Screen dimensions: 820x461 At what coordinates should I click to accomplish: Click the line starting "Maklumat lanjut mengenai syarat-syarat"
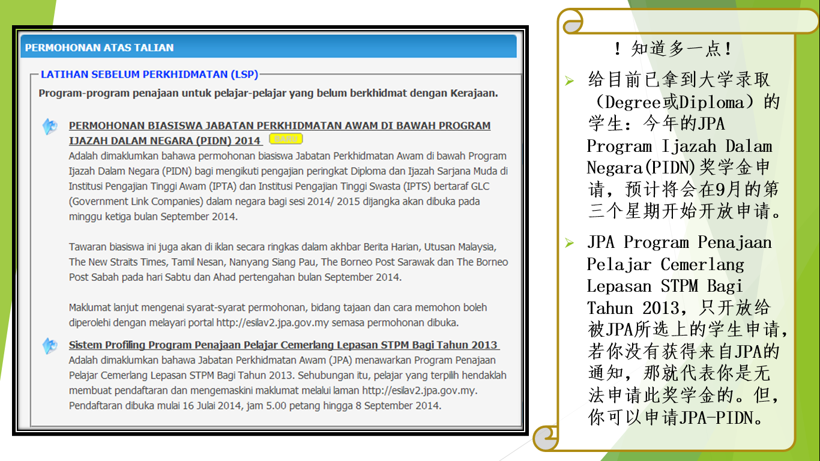pyautogui.click(x=278, y=307)
